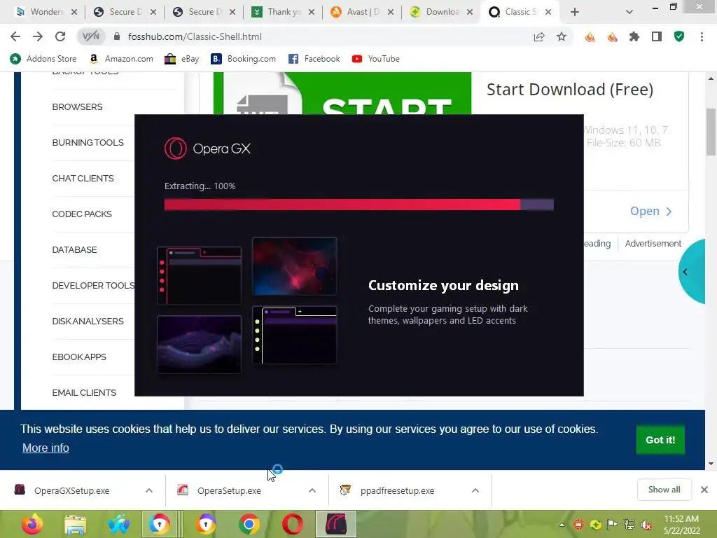Click the purple waves wallpaper thumbnail

point(199,345)
